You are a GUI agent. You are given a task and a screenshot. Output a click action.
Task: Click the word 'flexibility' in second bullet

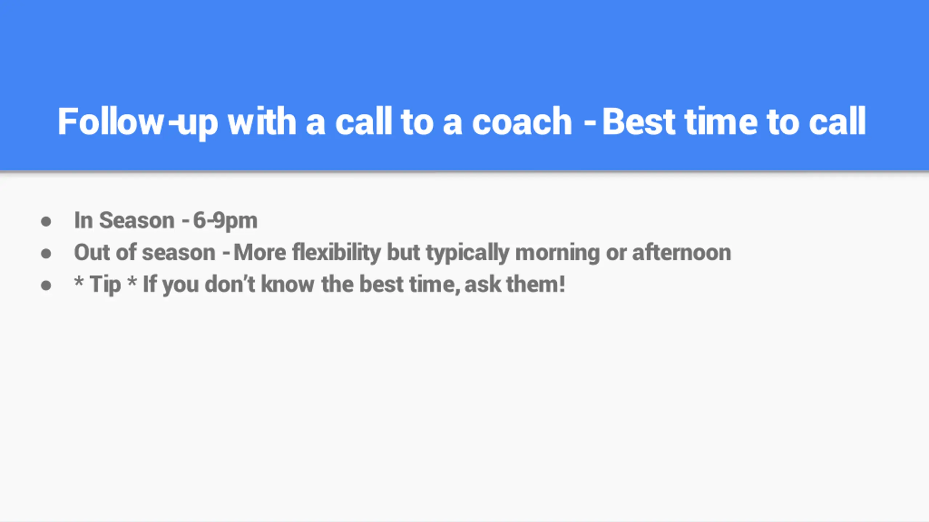(337, 253)
